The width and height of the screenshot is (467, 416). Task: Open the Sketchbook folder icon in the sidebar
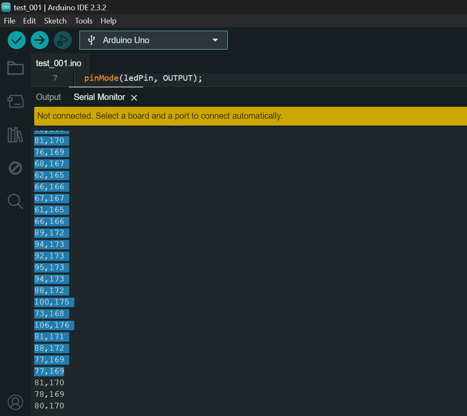(16, 68)
